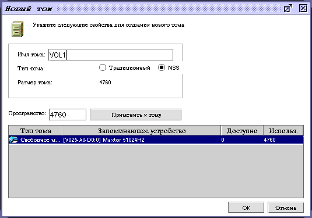Click the Размер тома value 4760
The image size is (312, 218).
(105, 82)
